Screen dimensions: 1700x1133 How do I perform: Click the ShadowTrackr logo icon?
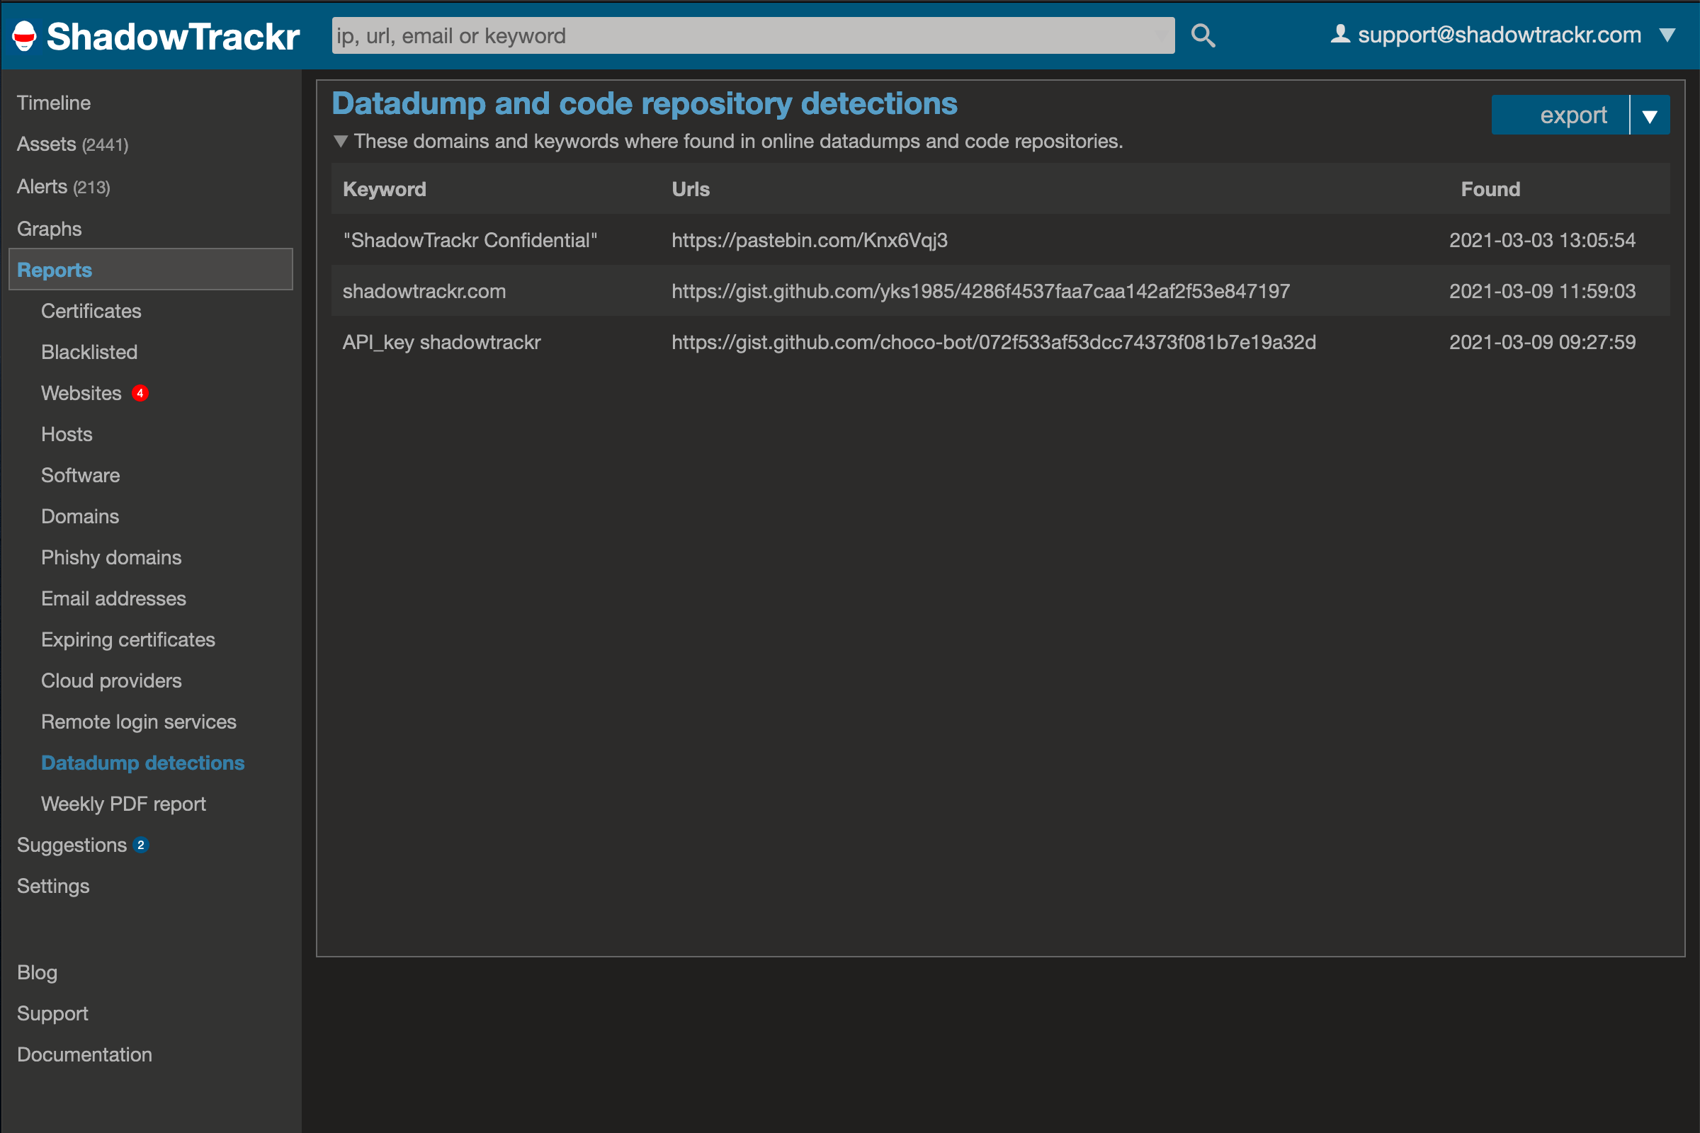(x=24, y=35)
